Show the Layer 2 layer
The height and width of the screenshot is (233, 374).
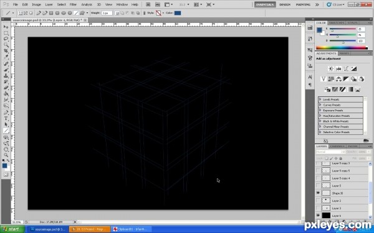point(318,201)
